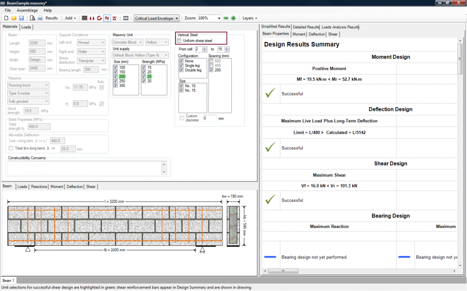Expand the Layers dropdown in toolbar
This screenshot has width=467, height=291.
point(249,18)
